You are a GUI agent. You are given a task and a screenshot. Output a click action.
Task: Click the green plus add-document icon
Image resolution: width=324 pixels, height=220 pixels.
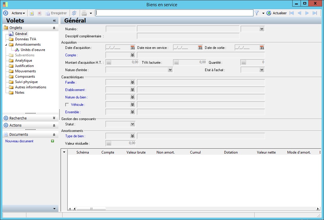click(x=52, y=141)
